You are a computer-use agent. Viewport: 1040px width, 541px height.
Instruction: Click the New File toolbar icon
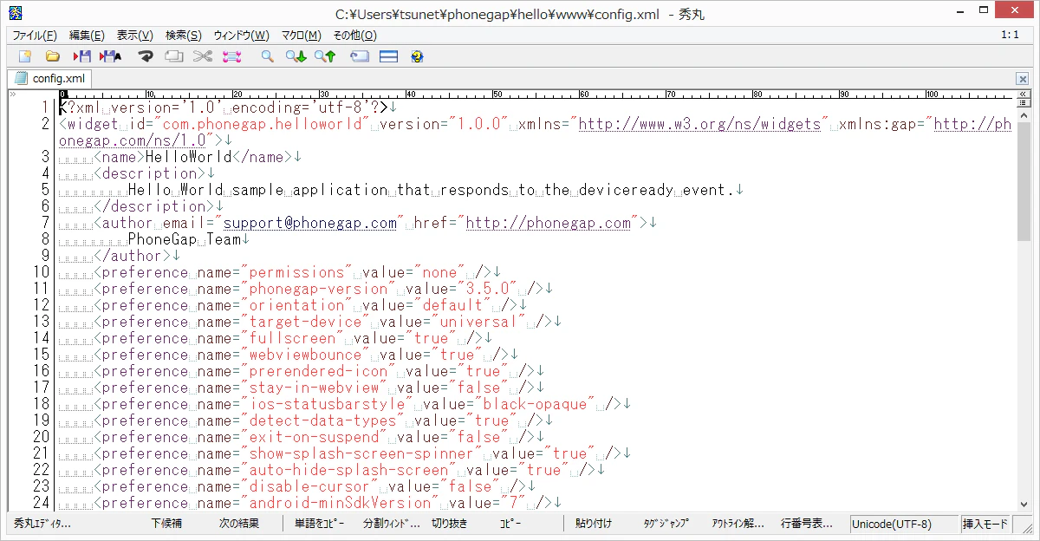(24, 56)
